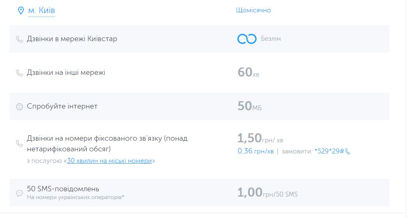Click the 1,00 грн/50 SMS price
The width and height of the screenshot is (411, 218).
[268, 192]
